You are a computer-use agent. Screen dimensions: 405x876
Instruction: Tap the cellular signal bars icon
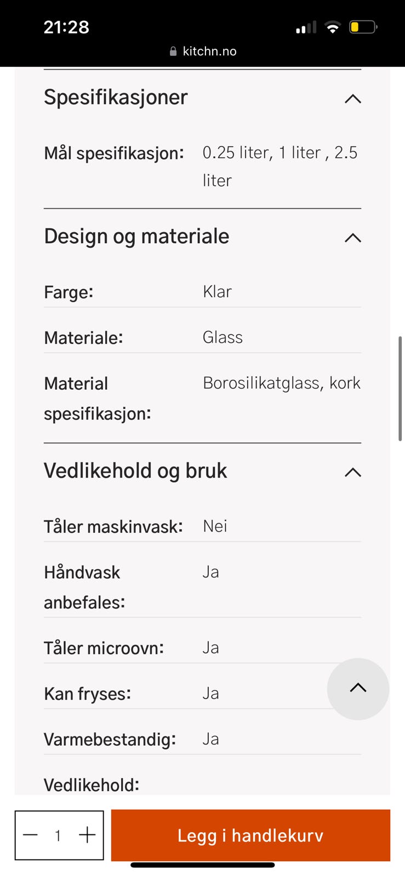306,27
